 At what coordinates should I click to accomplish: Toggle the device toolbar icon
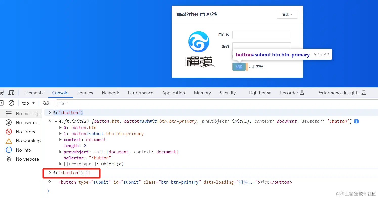click(x=11, y=93)
